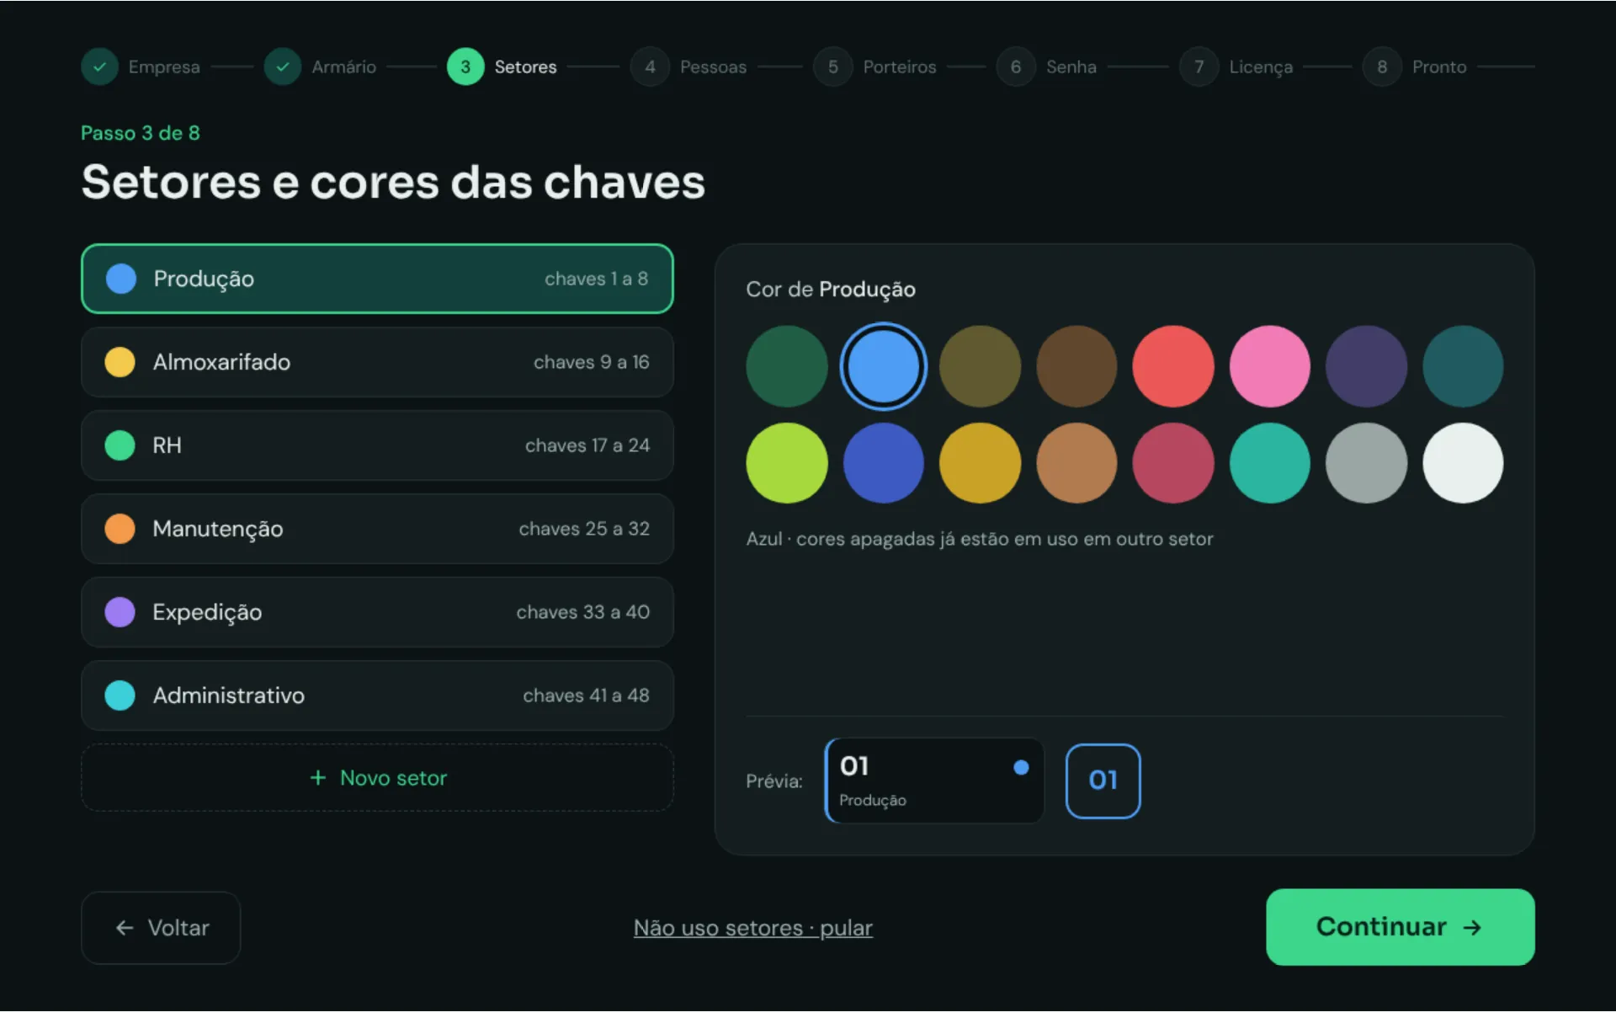Screen dimensions: 1616x1012
Task: Pick the dark purple color swatch
Action: [1366, 366]
